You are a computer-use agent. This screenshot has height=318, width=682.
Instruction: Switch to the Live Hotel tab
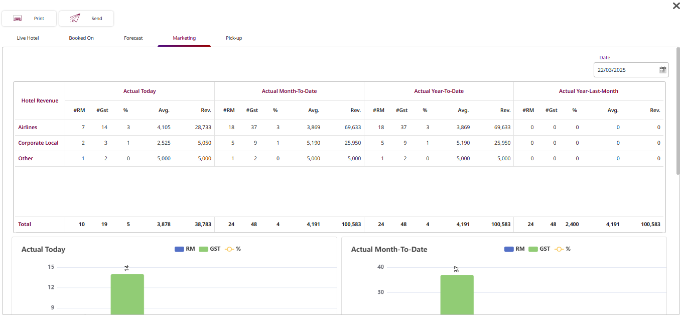28,38
